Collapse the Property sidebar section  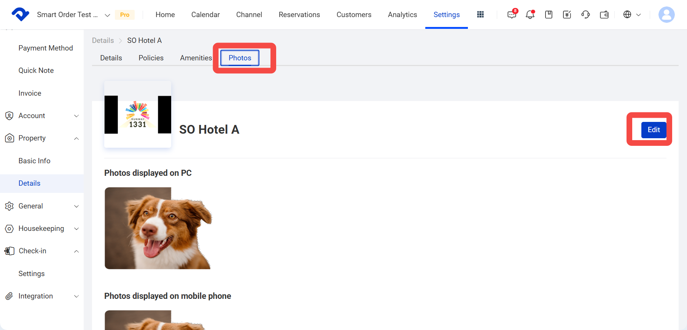tap(42, 138)
